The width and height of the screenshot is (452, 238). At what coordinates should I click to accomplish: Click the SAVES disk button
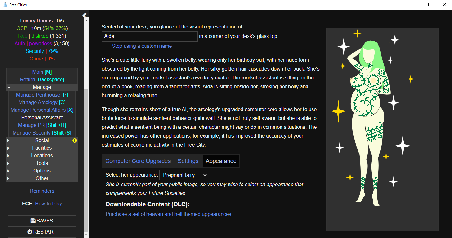coord(42,221)
